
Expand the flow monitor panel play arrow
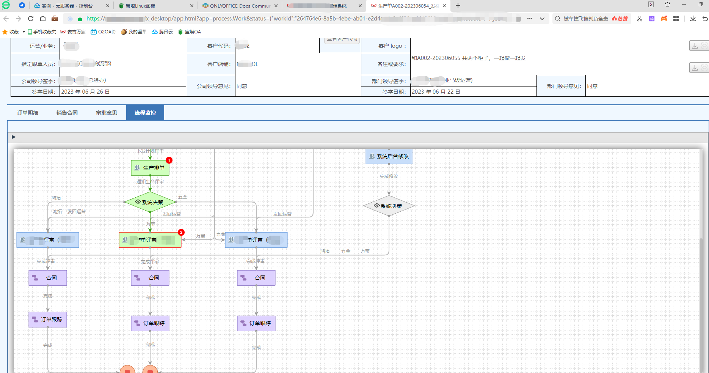(14, 137)
